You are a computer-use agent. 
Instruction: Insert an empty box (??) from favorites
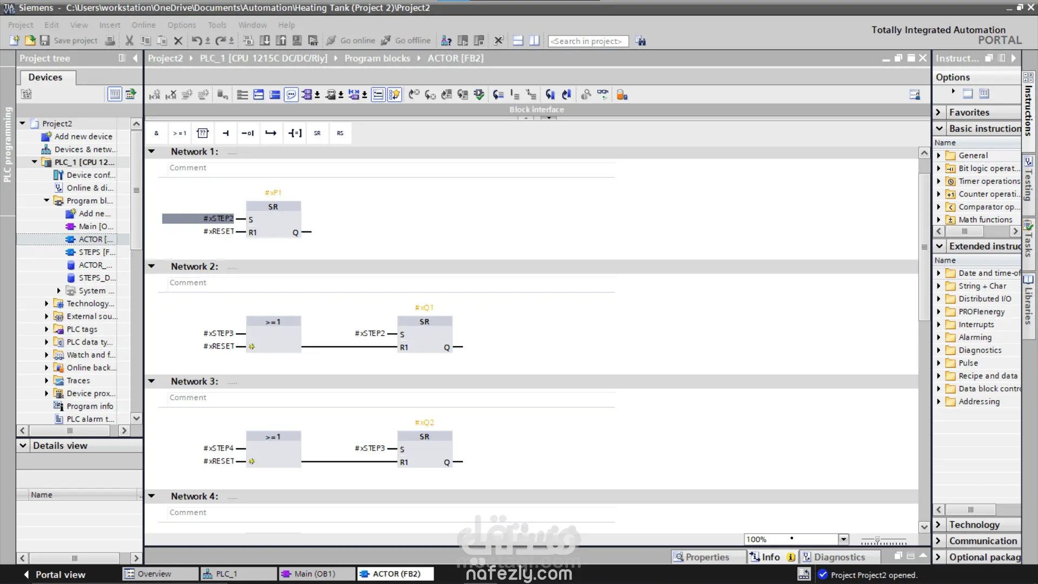pos(203,133)
